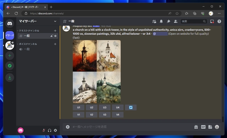The width and height of the screenshot is (227, 138).
Task: Open the generated church image grid
Action: click(97, 72)
